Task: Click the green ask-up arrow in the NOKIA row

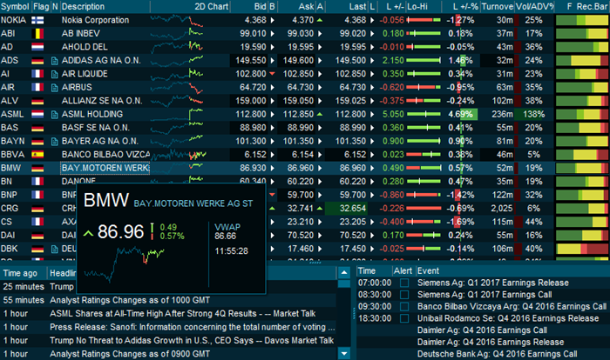Action: [x=320, y=20]
